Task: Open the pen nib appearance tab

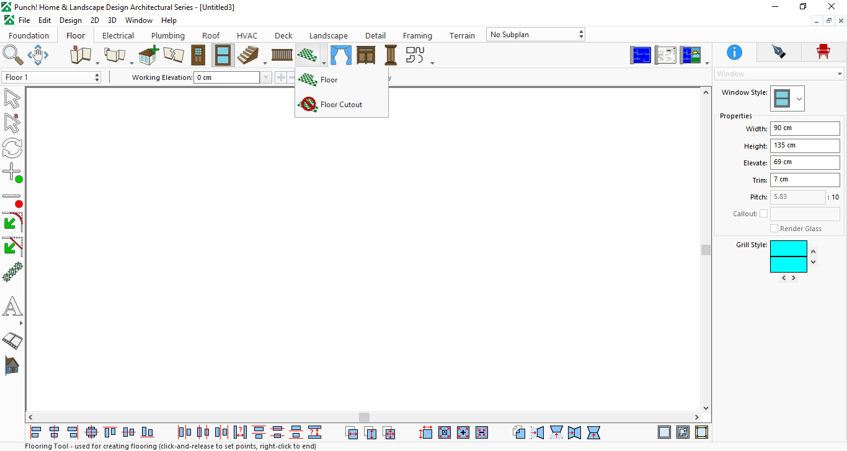Action: click(x=779, y=51)
